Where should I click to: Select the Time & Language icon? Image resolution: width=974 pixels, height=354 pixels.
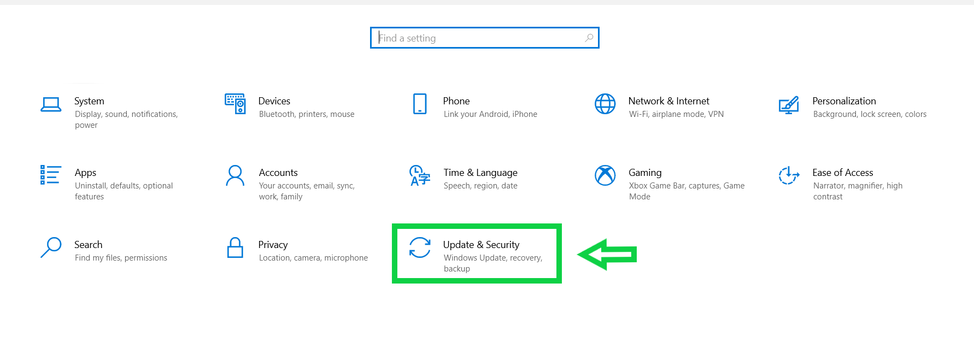(420, 176)
